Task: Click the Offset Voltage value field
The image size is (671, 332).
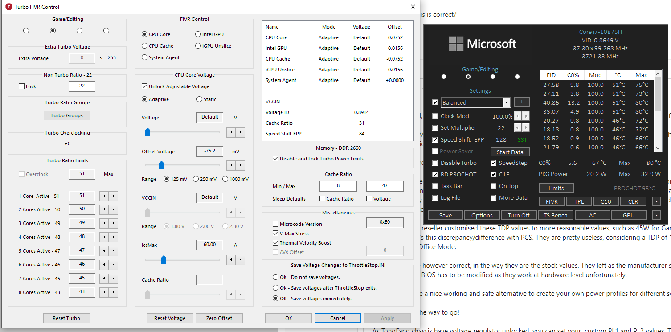Action: pyautogui.click(x=210, y=152)
